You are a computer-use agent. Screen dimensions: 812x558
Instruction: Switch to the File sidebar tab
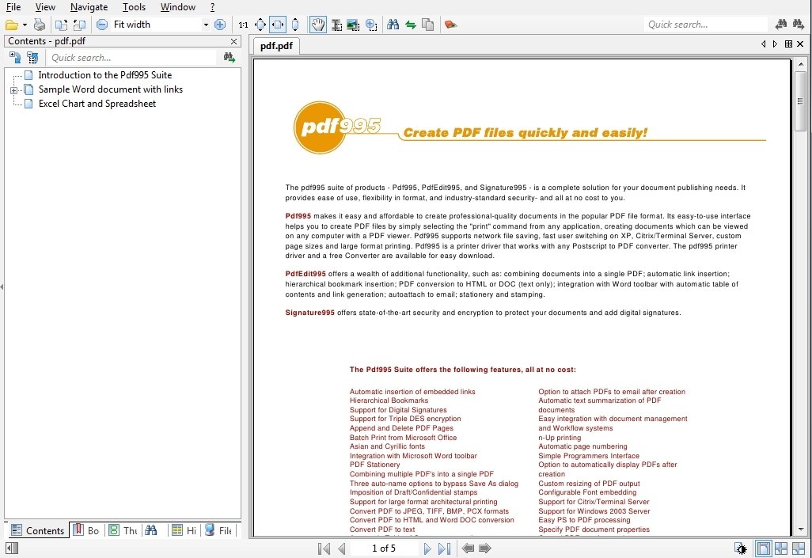[x=218, y=530]
